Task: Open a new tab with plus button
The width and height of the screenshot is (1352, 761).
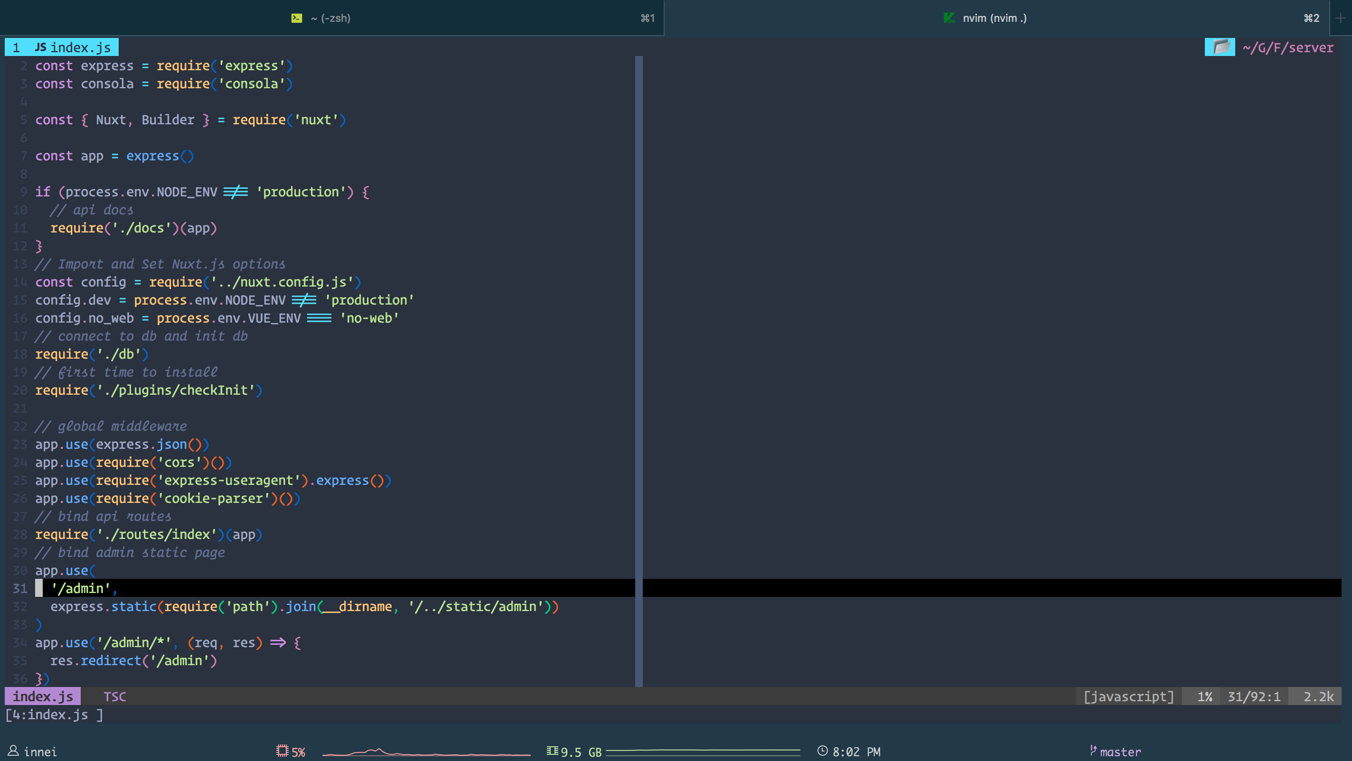Action: pos(1340,18)
